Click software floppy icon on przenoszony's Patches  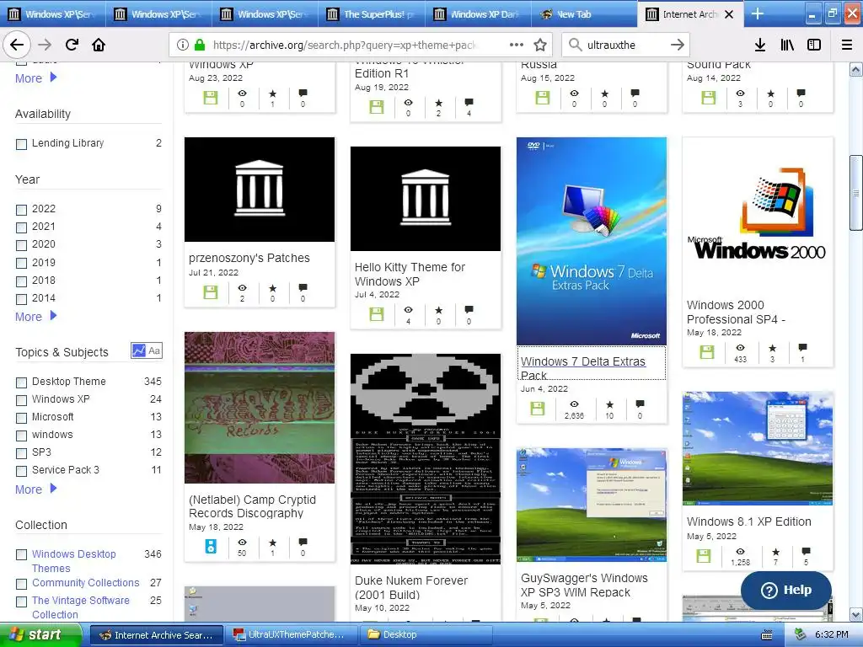pyautogui.click(x=210, y=292)
